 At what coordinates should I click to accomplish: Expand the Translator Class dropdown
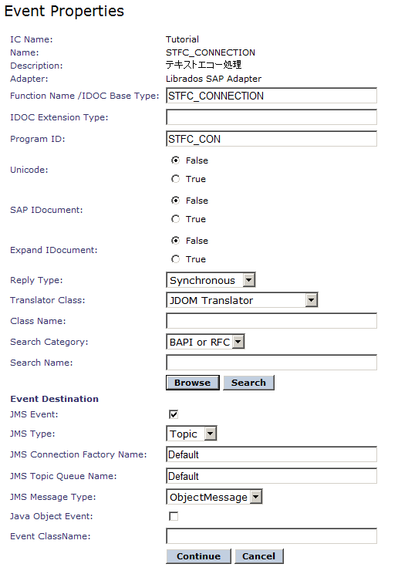[241, 300]
